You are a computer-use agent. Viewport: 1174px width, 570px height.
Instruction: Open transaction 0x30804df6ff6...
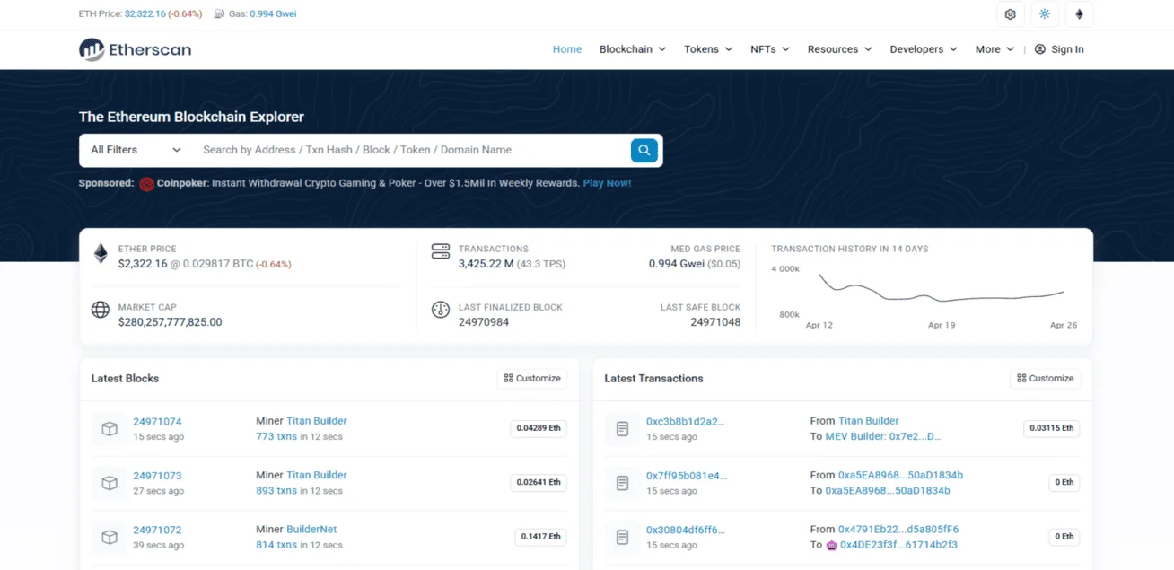tap(685, 530)
